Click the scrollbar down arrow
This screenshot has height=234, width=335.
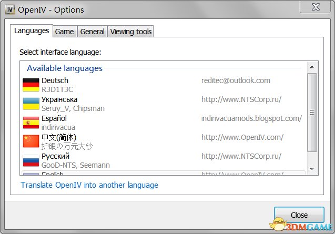point(312,169)
